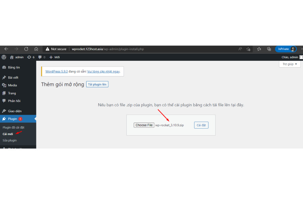
Task: Click Cài đặt install button
Action: (x=201, y=125)
